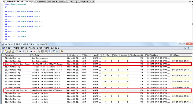Click the Re... (Reads) column header
The width and height of the screenshot is (193, 104).
click(x=109, y=55)
